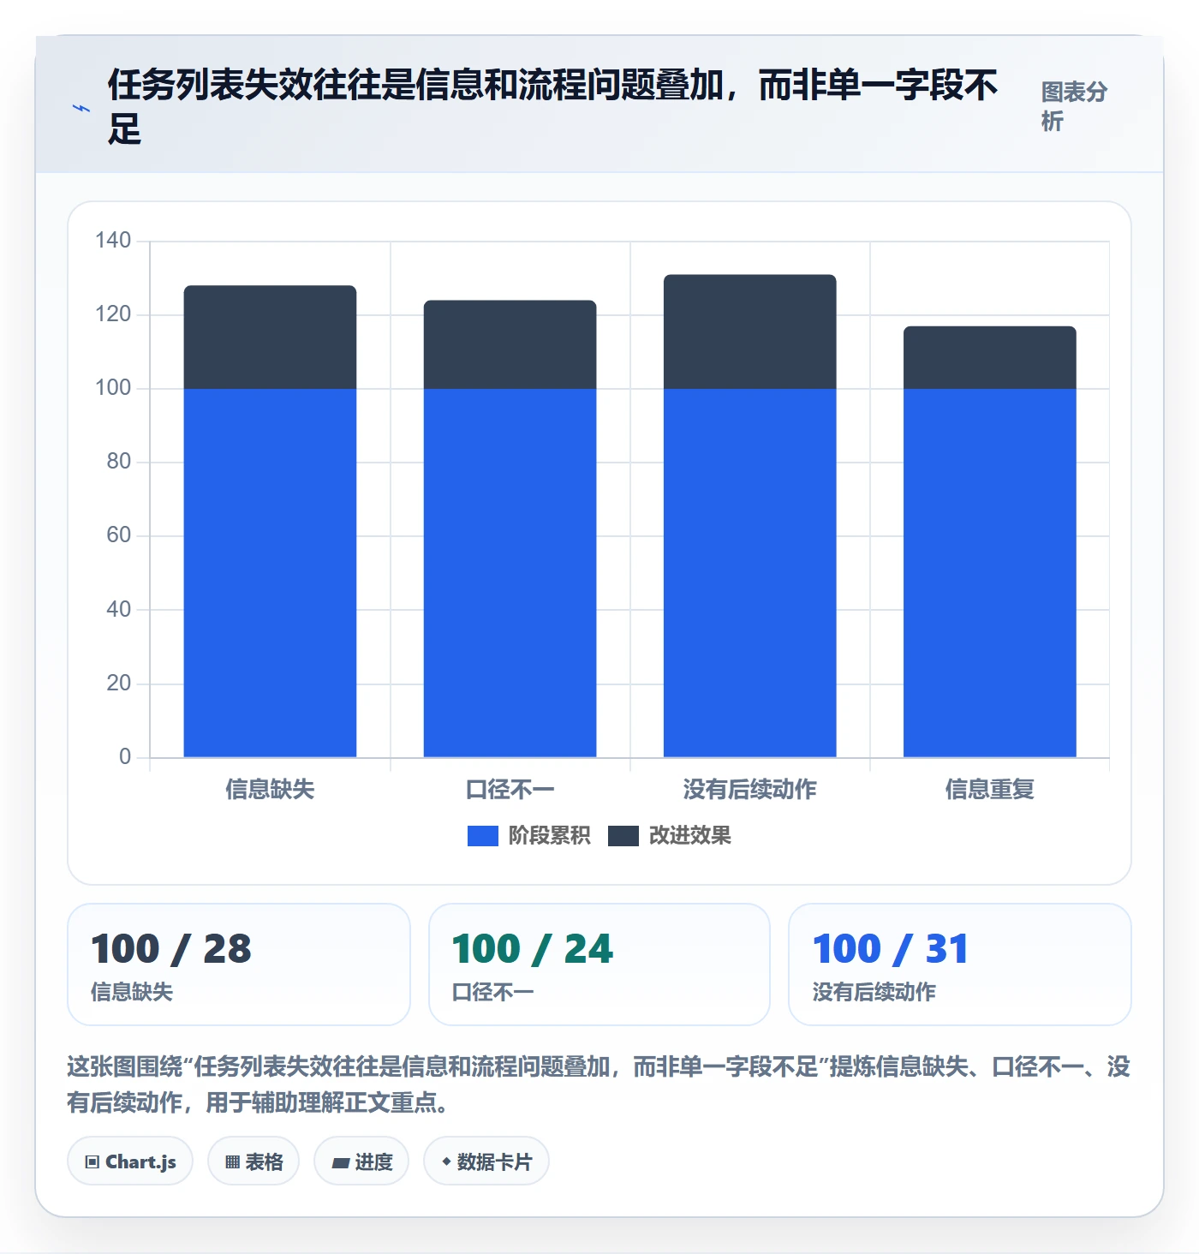Screen dimensions: 1199x1254
Task: Click the 信息缺失 x-axis label
Action: 270,789
